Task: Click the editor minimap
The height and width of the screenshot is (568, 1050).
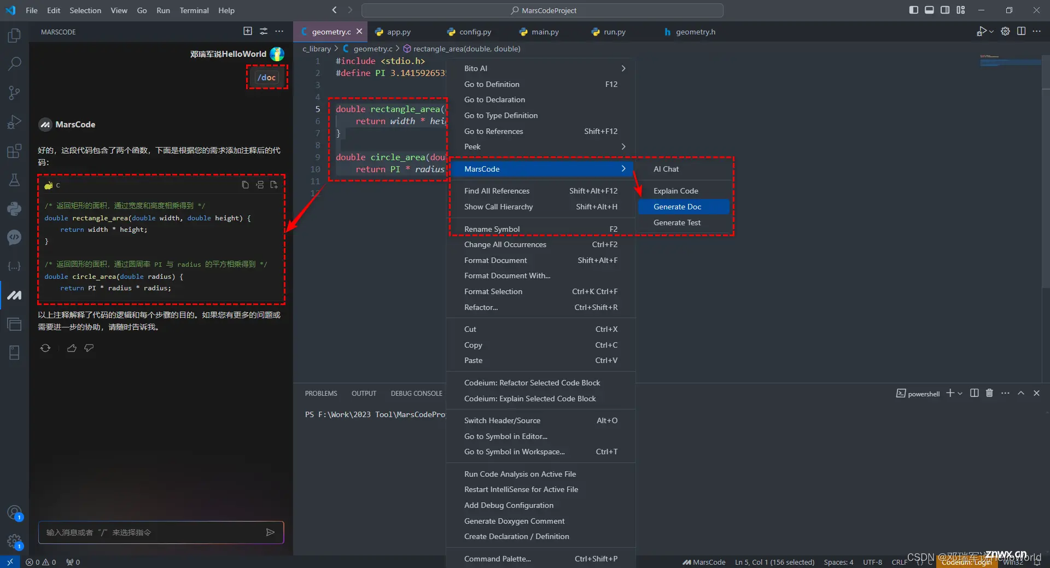Action: (1010, 60)
